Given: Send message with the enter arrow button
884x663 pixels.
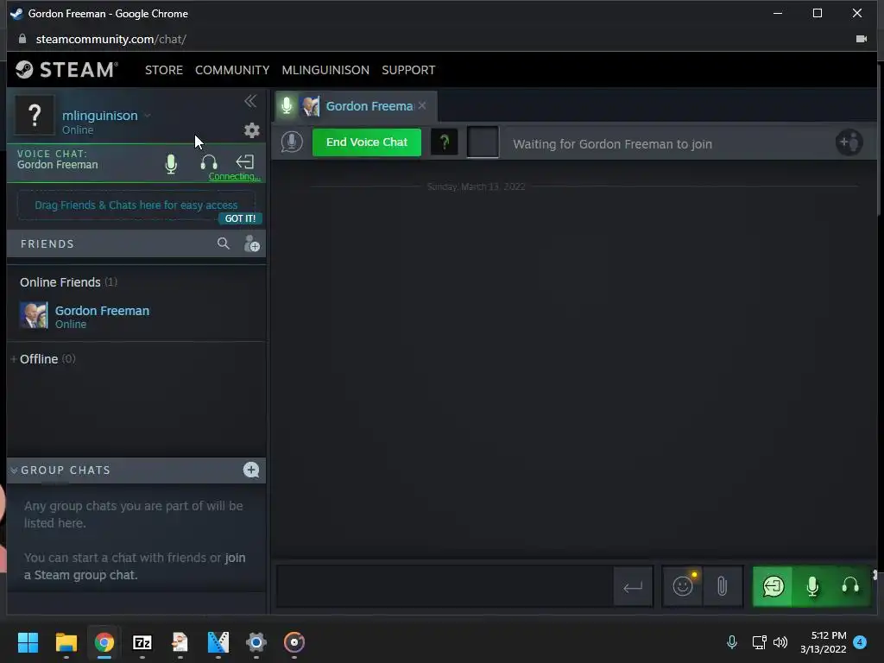Looking at the screenshot, I should click(x=633, y=587).
